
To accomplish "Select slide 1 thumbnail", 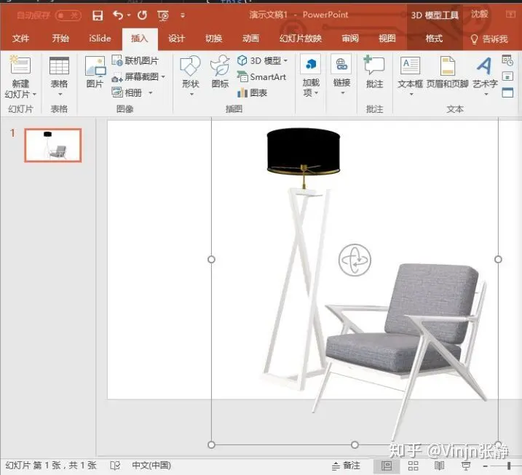I will (x=53, y=145).
